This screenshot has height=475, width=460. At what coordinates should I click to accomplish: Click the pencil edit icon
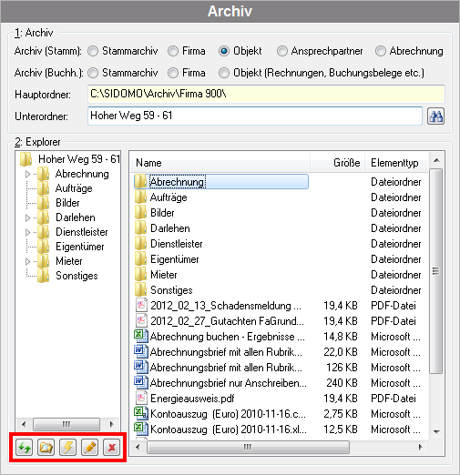pyautogui.click(x=89, y=447)
